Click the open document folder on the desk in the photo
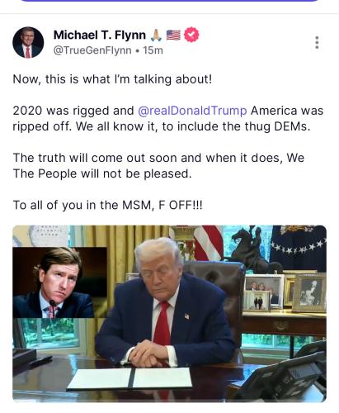Image resolution: width=339 pixels, height=413 pixels. [129, 378]
